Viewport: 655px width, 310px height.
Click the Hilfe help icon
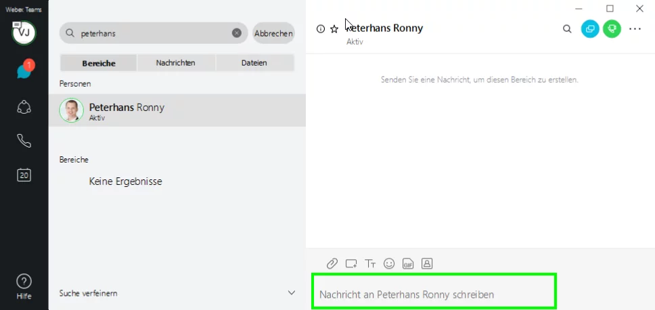[x=24, y=284]
